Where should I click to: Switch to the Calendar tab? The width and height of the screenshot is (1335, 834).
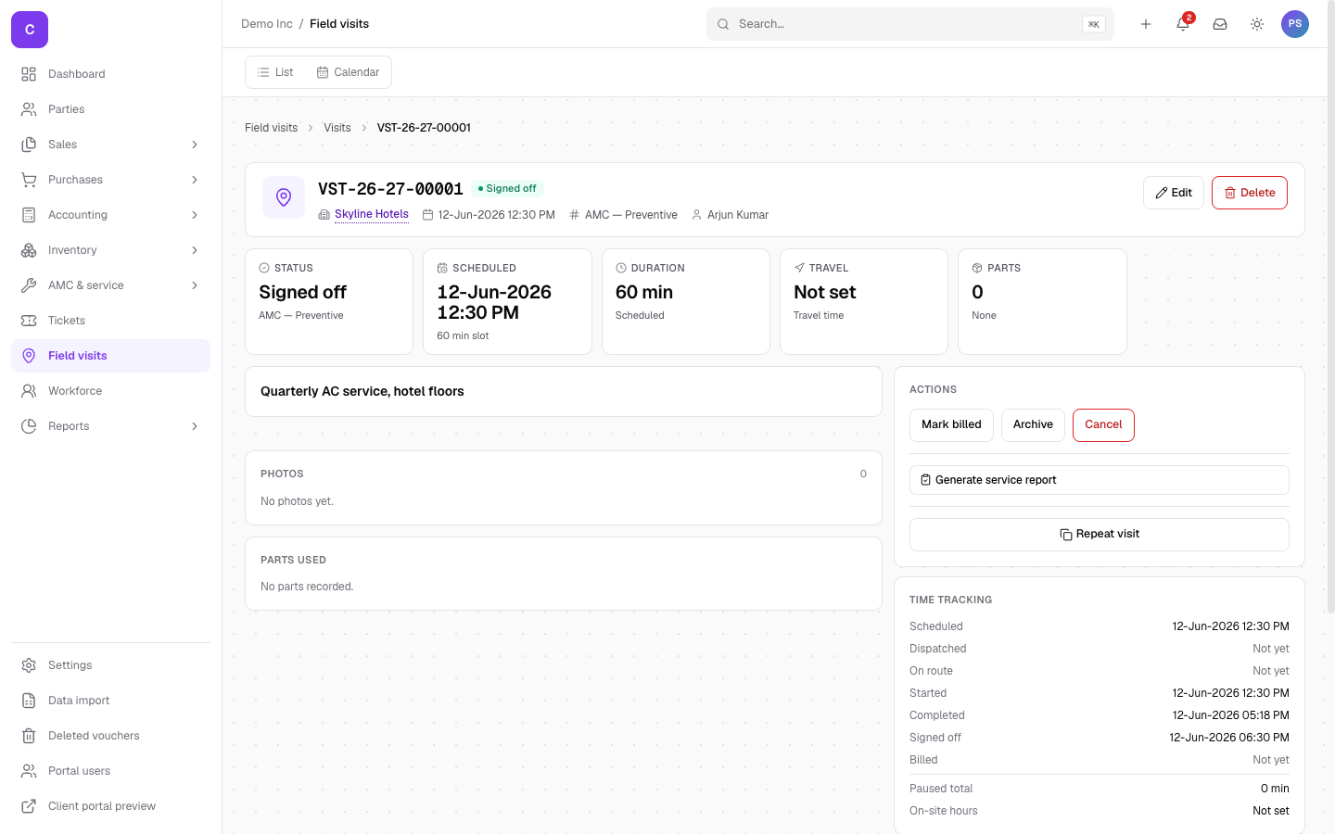[x=348, y=72]
